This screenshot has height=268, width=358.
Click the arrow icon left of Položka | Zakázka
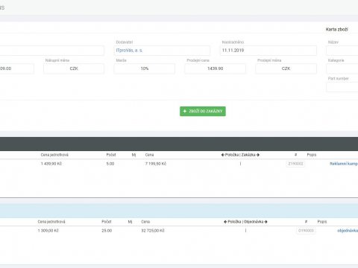coord(223,155)
